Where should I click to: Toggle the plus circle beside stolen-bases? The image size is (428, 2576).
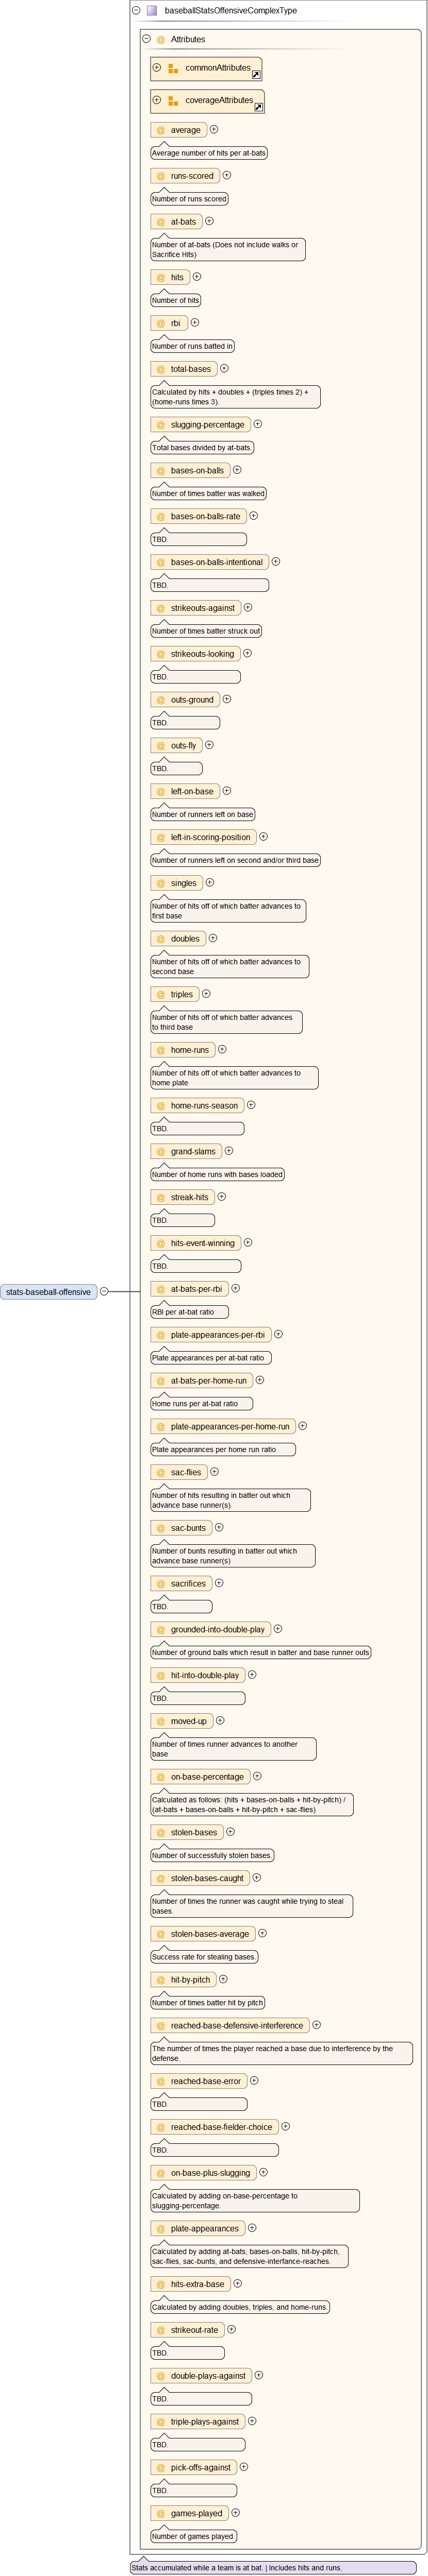click(x=230, y=1832)
